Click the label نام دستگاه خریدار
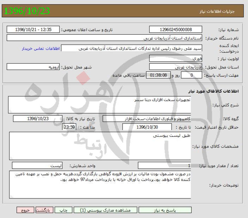Image resolution: width=248 pixels, height=218 pixels. coord(222,38)
